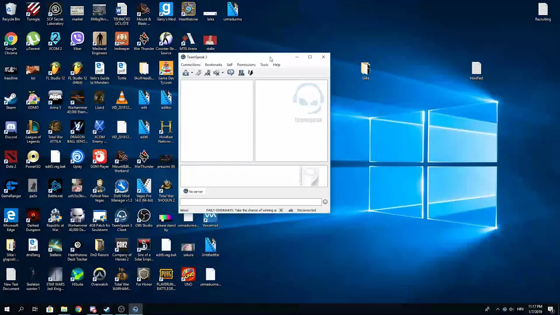Select the Recruiting file on the desktop
This screenshot has height=315, width=560.
[543, 12]
